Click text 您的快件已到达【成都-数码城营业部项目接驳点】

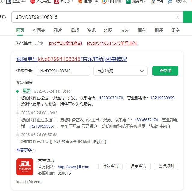[64, 142]
